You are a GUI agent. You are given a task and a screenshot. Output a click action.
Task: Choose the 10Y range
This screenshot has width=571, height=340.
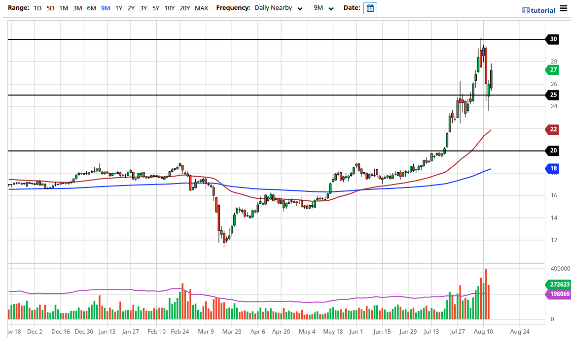(x=169, y=8)
